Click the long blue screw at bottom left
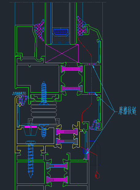This screenshot has height=190, width=140. click(30, 159)
